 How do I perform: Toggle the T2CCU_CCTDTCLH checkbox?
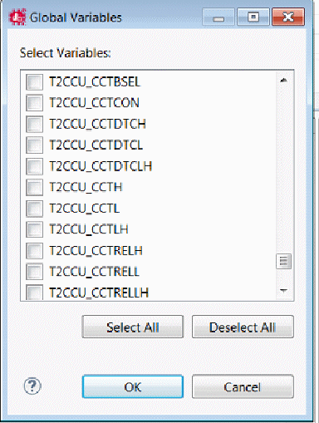click(34, 166)
